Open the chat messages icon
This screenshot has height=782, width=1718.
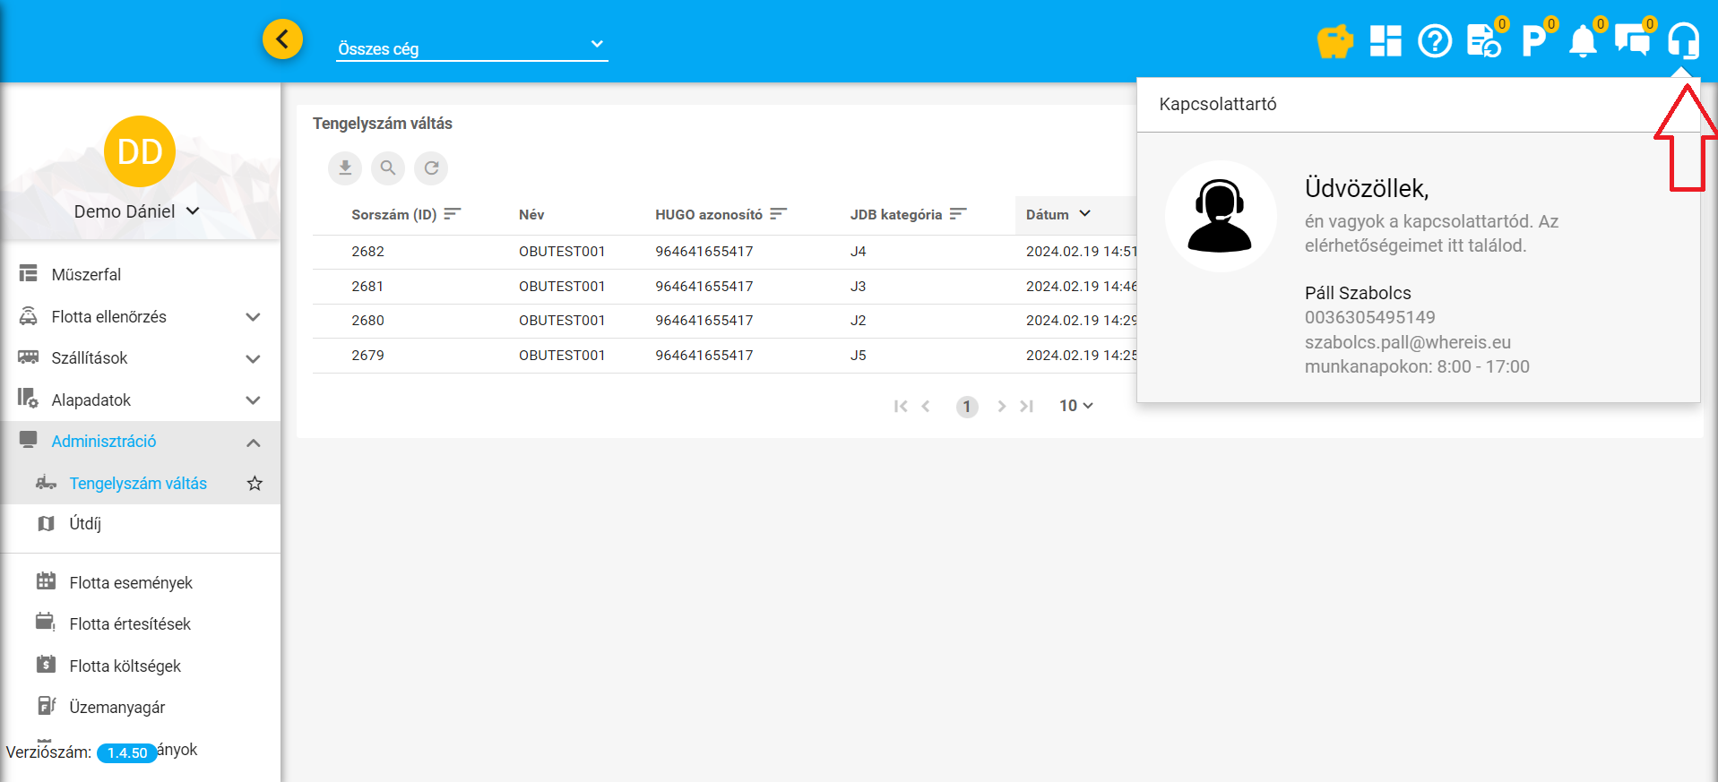[1632, 41]
